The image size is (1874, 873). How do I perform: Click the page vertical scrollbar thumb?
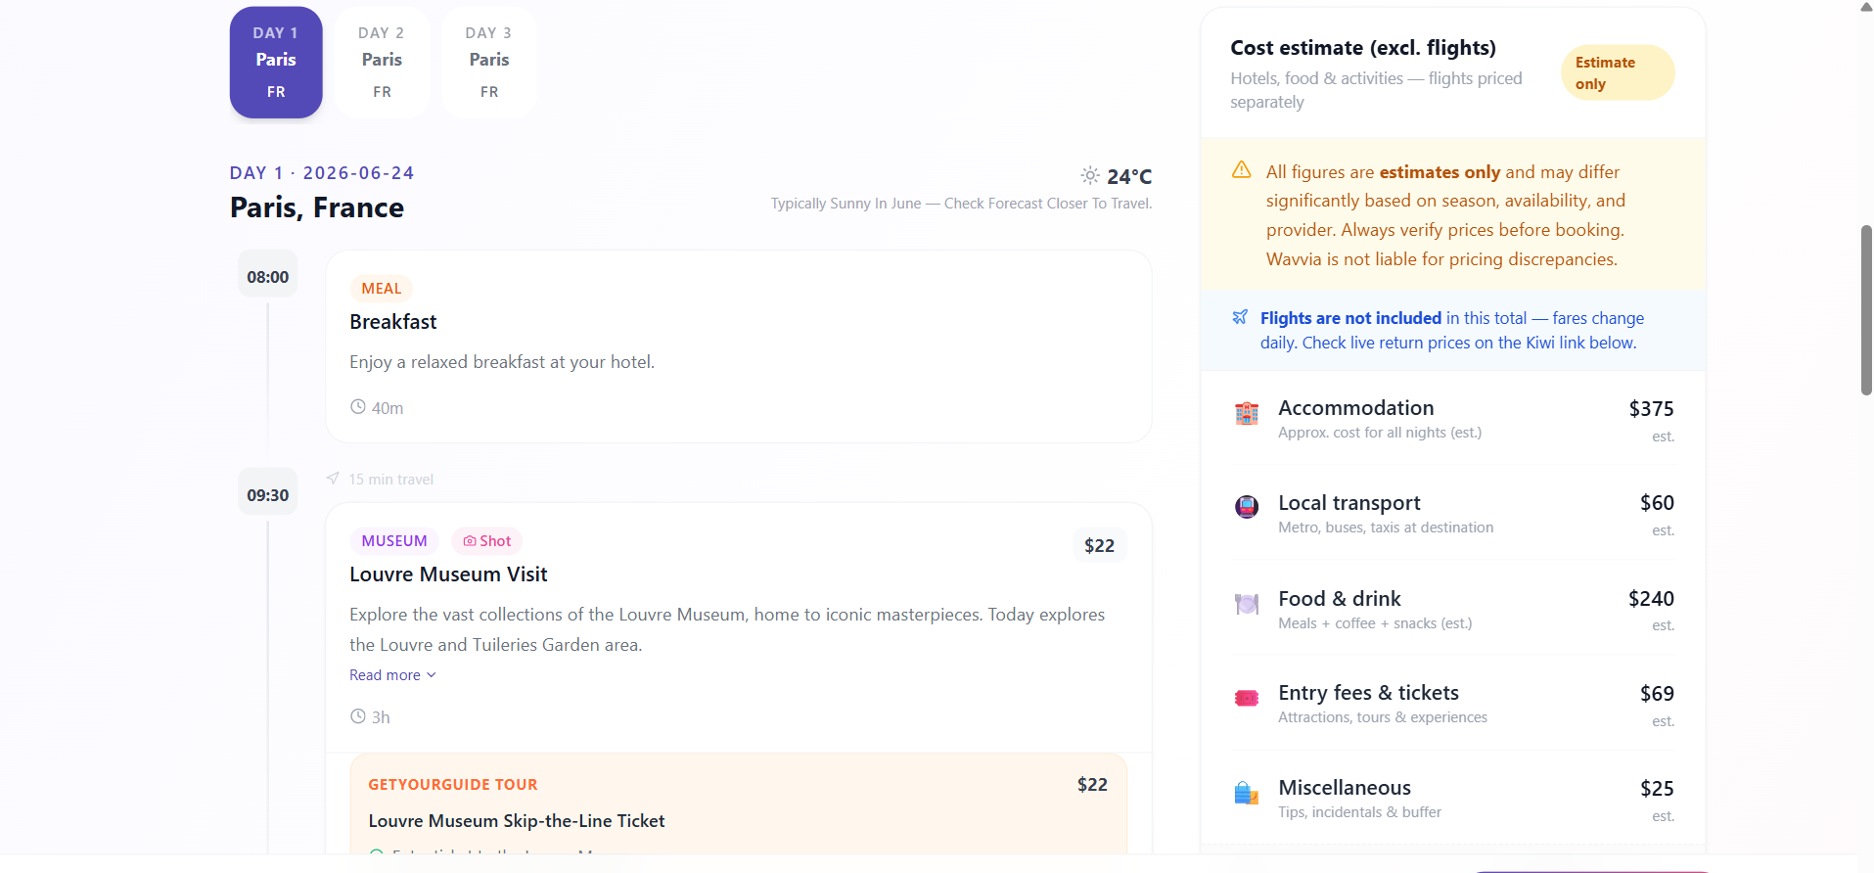point(1866,310)
